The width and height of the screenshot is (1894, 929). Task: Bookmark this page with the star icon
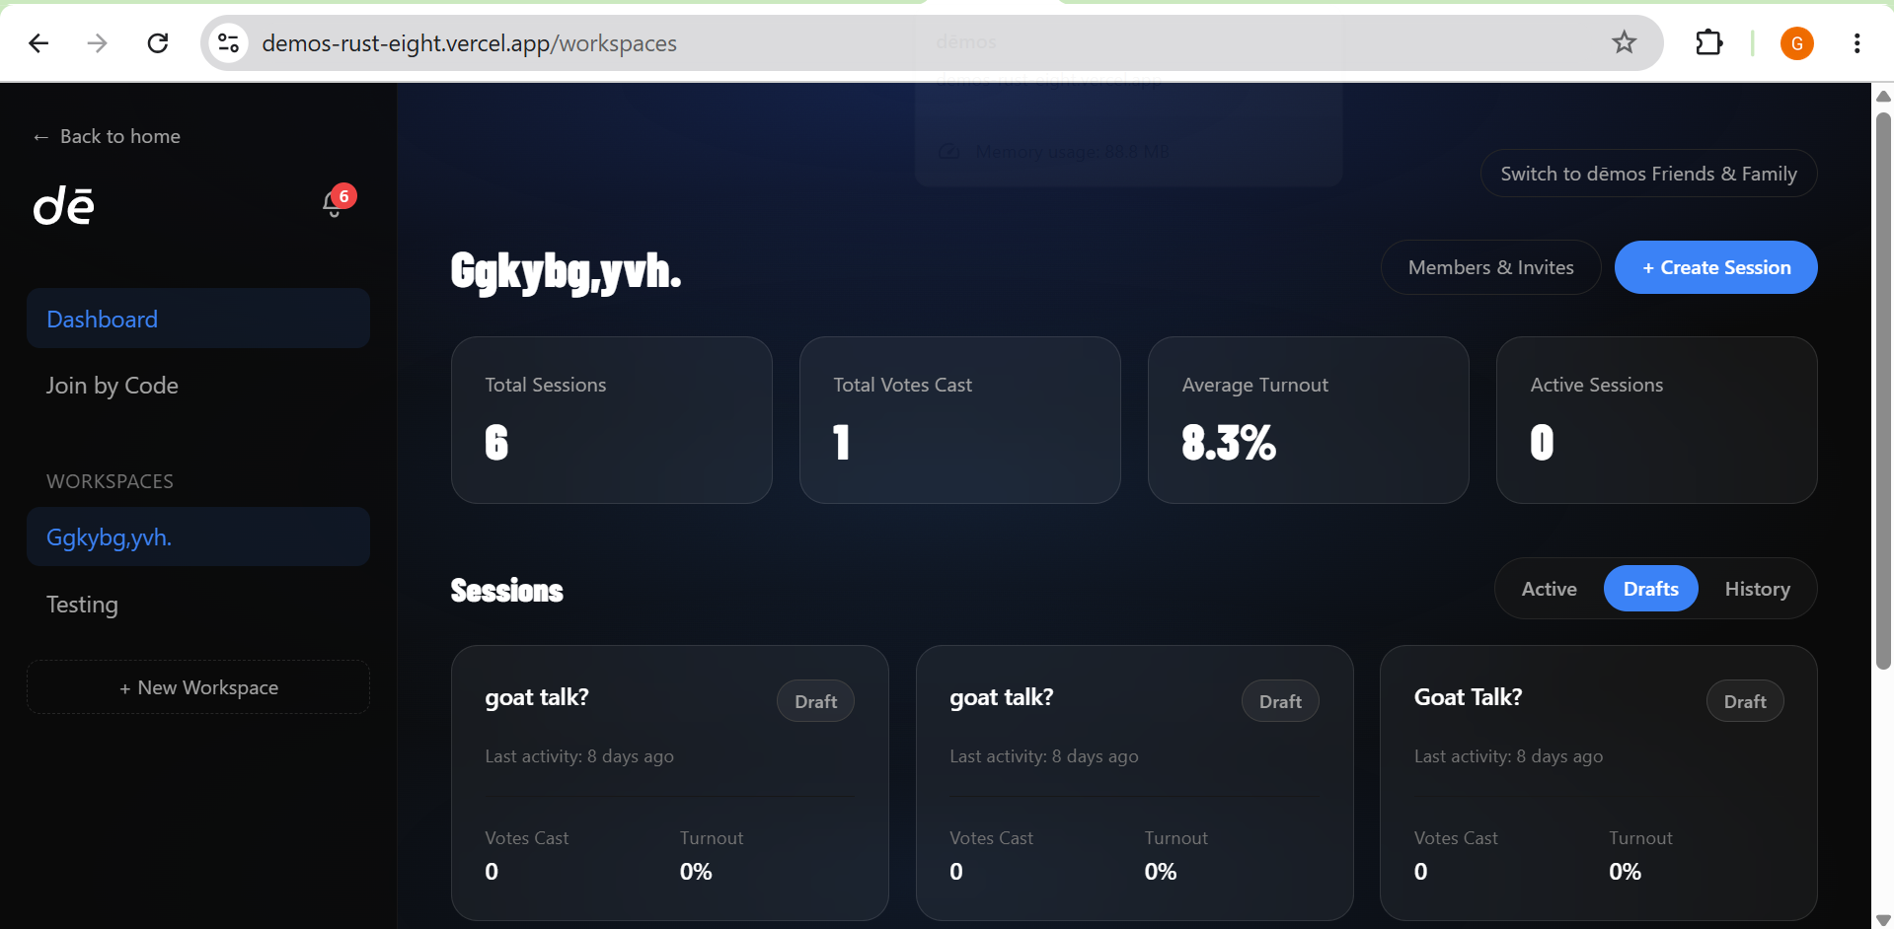coord(1624,42)
